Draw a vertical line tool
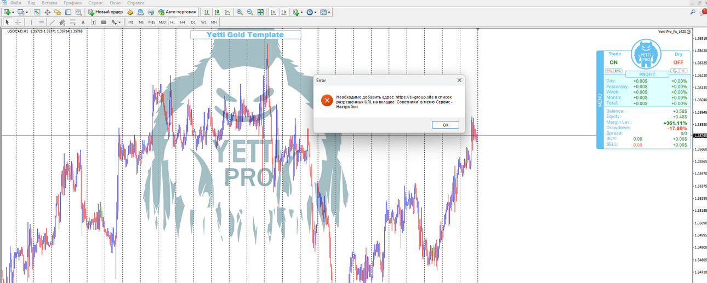 tap(31, 22)
